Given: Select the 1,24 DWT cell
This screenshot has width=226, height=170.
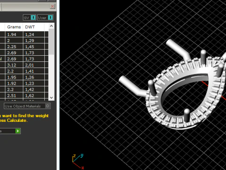Looking at the screenshot, I should point(34,34).
